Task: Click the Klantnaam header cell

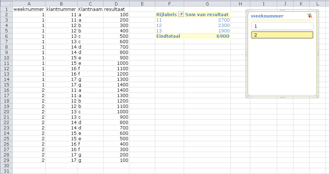Action: 91,9
